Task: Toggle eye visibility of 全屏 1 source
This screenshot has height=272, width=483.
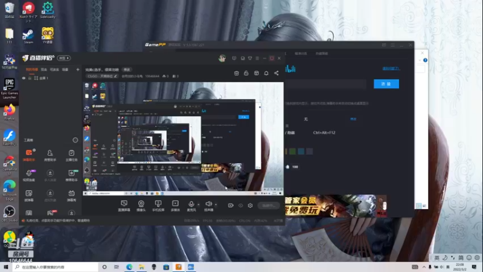Action: 24,79
